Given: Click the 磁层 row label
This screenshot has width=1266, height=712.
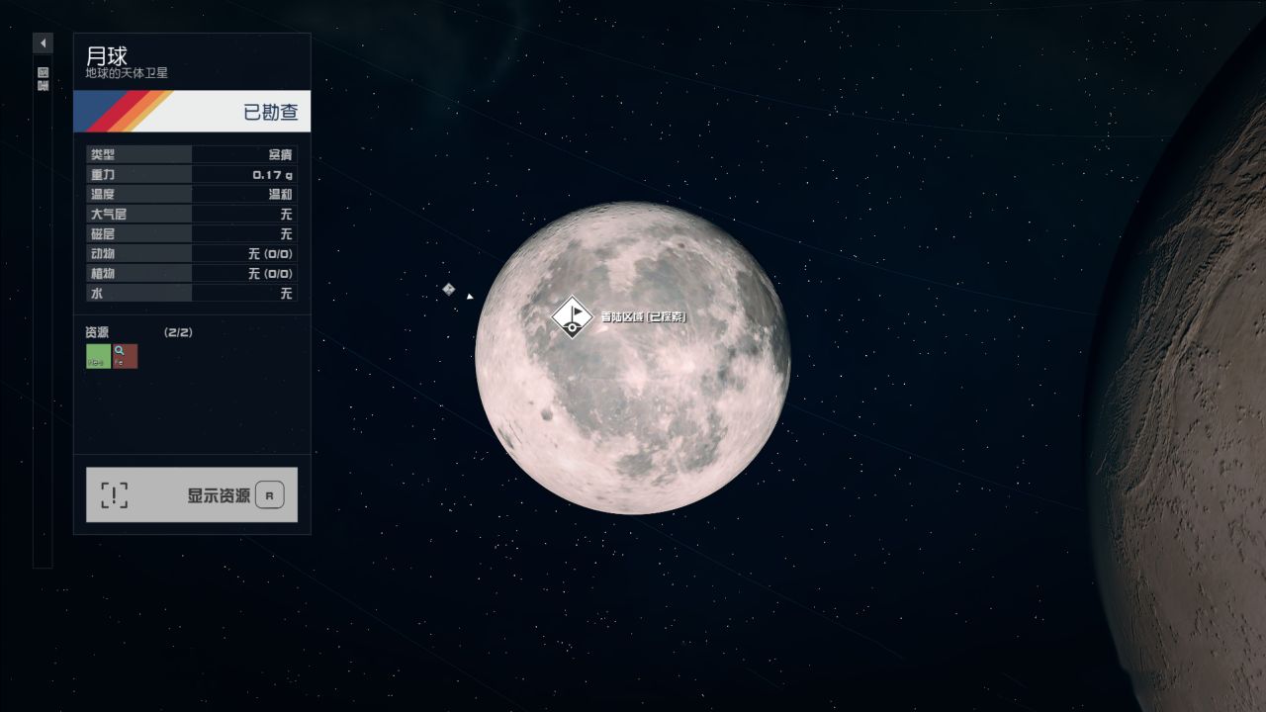Looking at the screenshot, I should (102, 233).
